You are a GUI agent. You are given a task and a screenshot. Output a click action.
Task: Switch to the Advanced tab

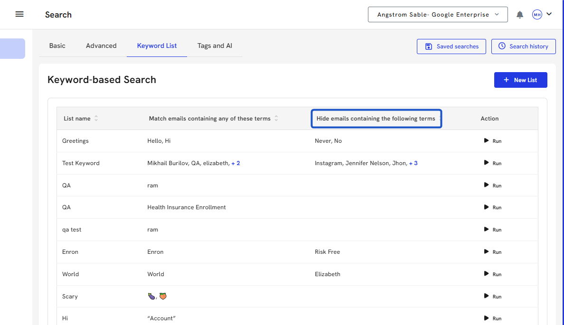point(101,46)
